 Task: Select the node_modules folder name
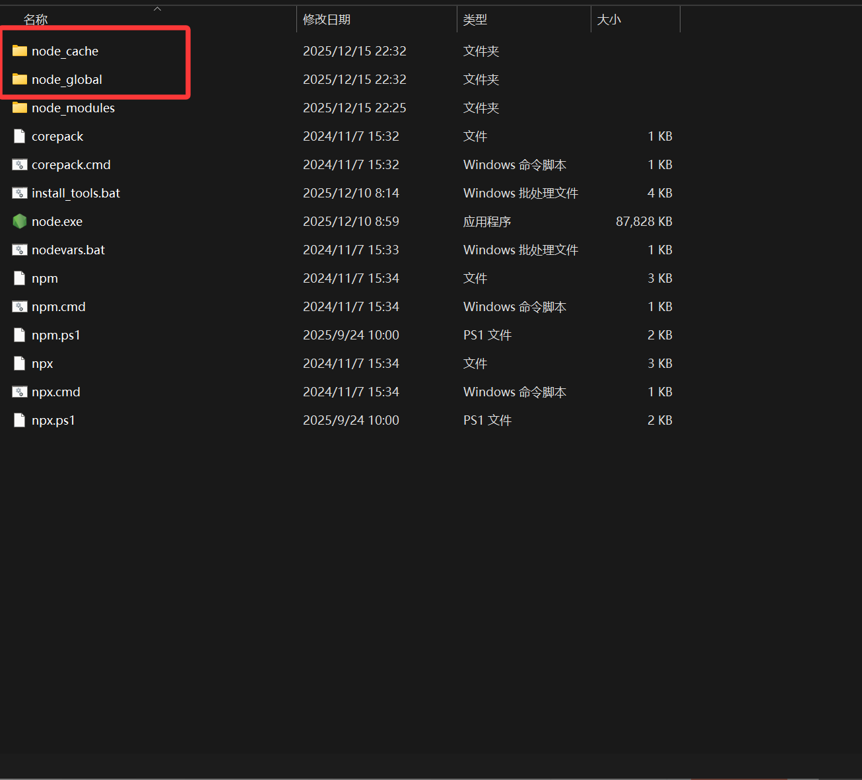[x=73, y=108]
